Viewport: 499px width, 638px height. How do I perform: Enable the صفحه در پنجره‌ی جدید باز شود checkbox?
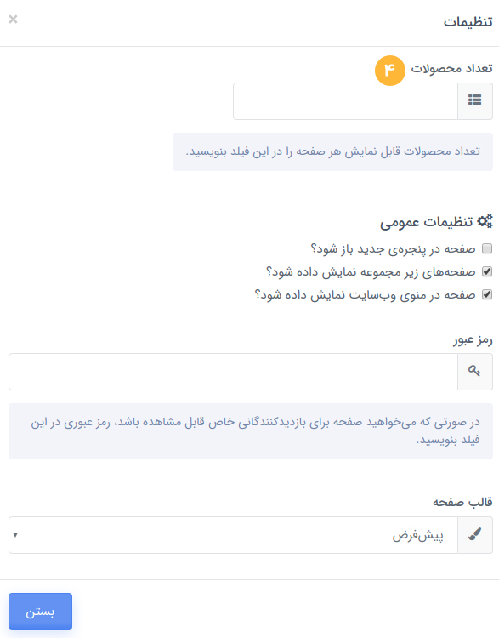point(487,248)
